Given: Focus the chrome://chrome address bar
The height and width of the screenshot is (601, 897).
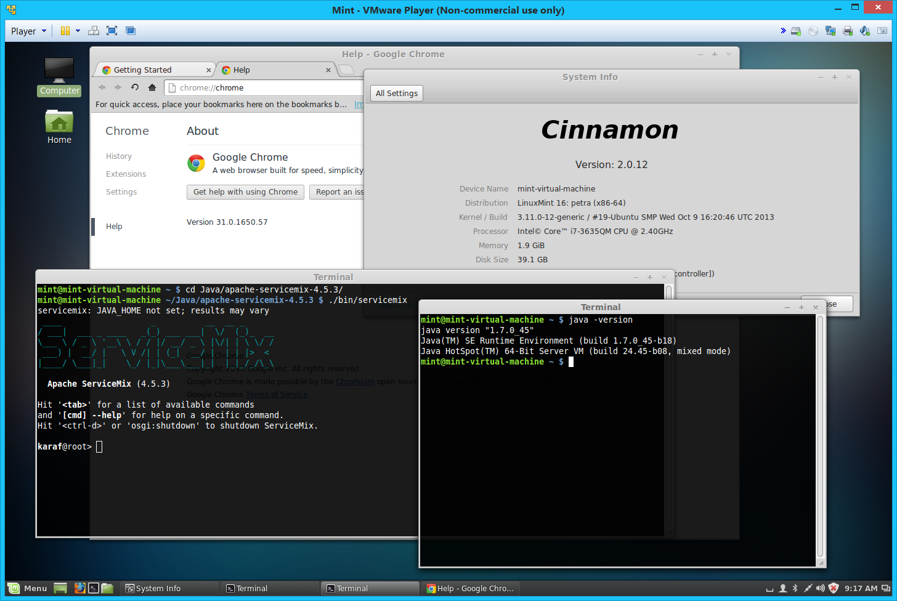Looking at the screenshot, I should point(265,88).
